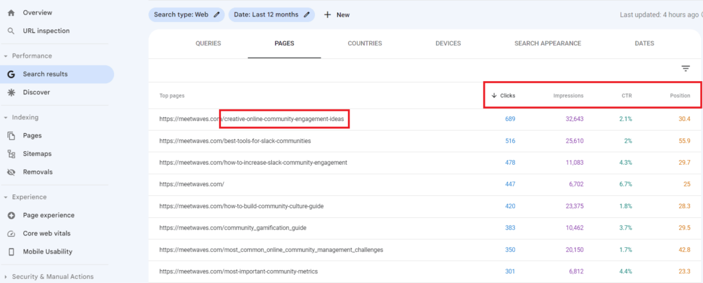
Task: Expand Security & Manual Actions section
Action: click(x=5, y=278)
